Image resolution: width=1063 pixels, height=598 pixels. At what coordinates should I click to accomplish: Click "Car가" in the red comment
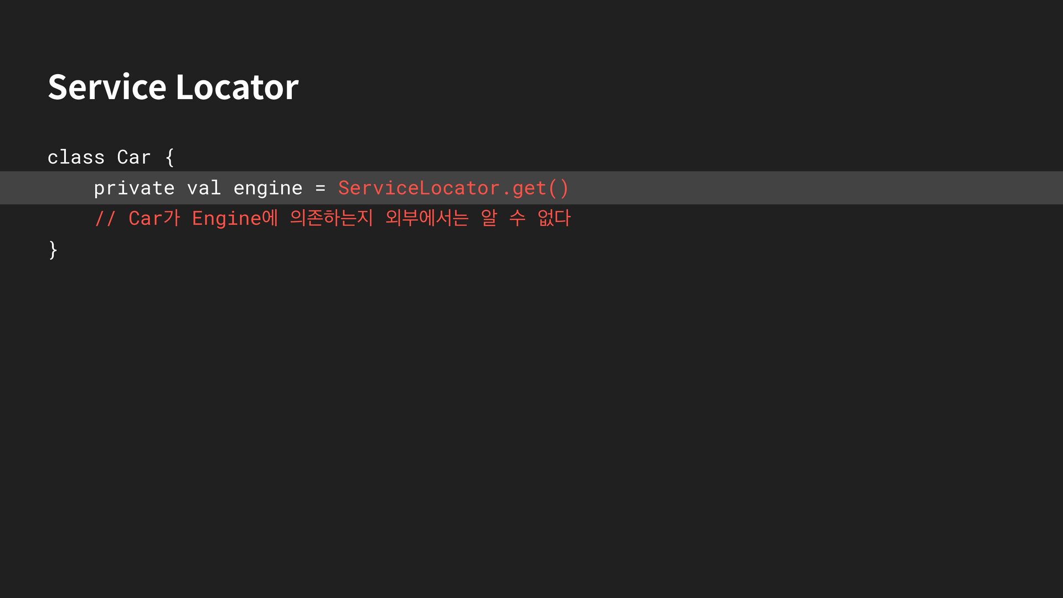point(154,218)
